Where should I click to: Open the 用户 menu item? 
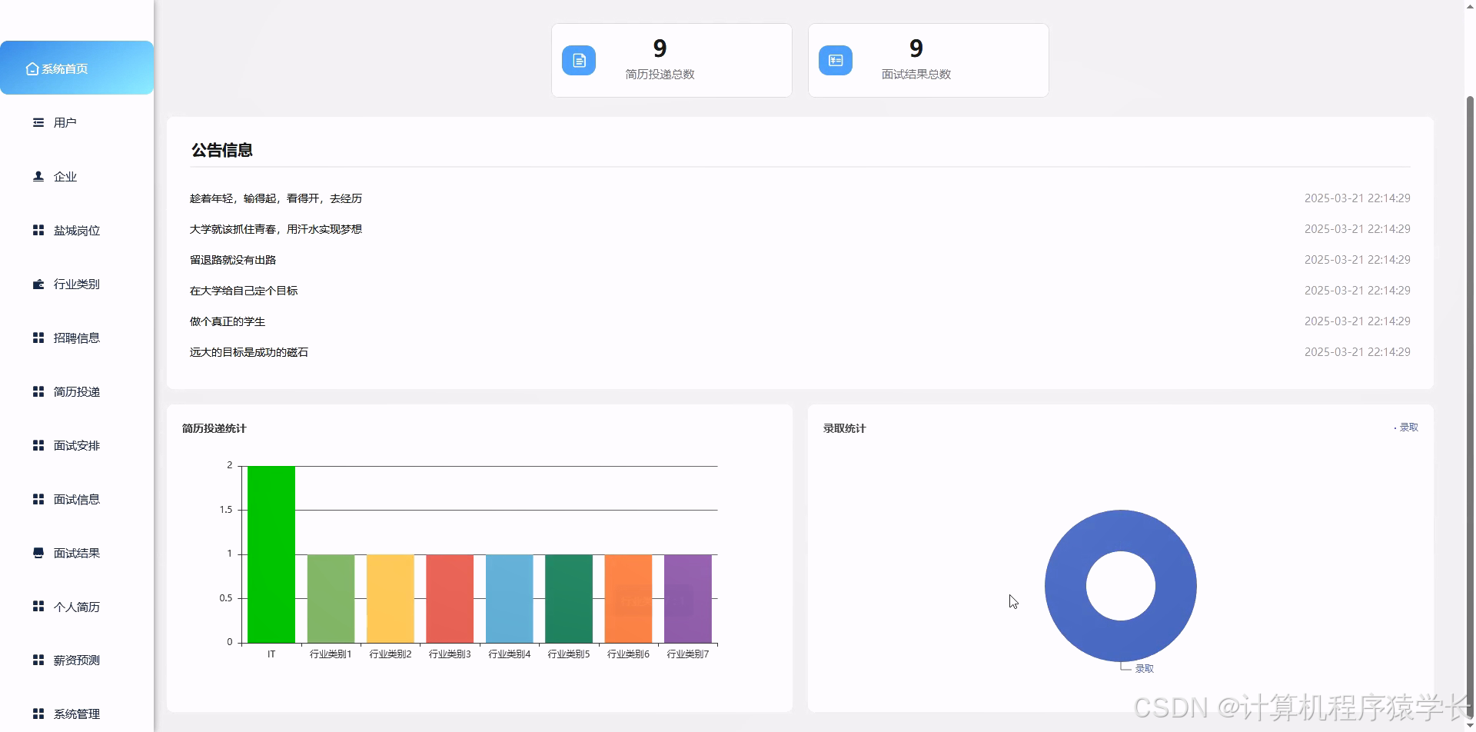tap(77, 122)
